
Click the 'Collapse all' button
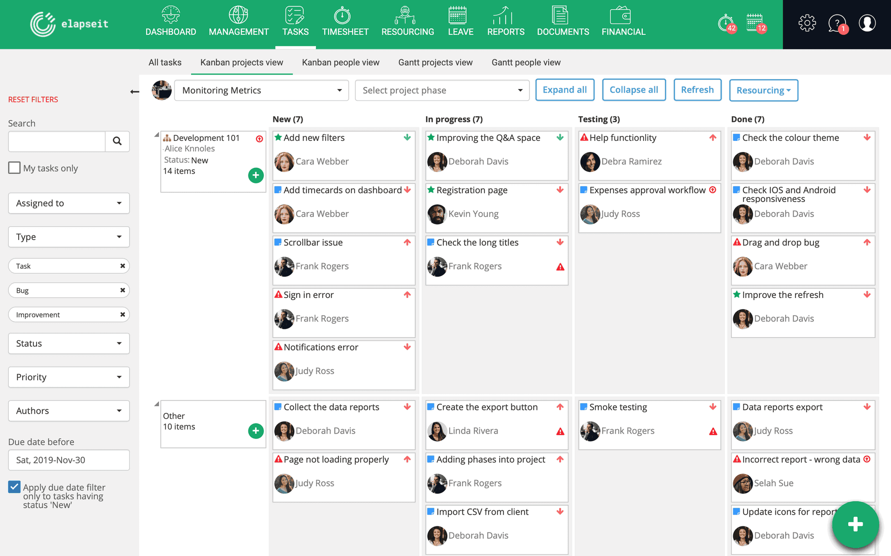634,90
